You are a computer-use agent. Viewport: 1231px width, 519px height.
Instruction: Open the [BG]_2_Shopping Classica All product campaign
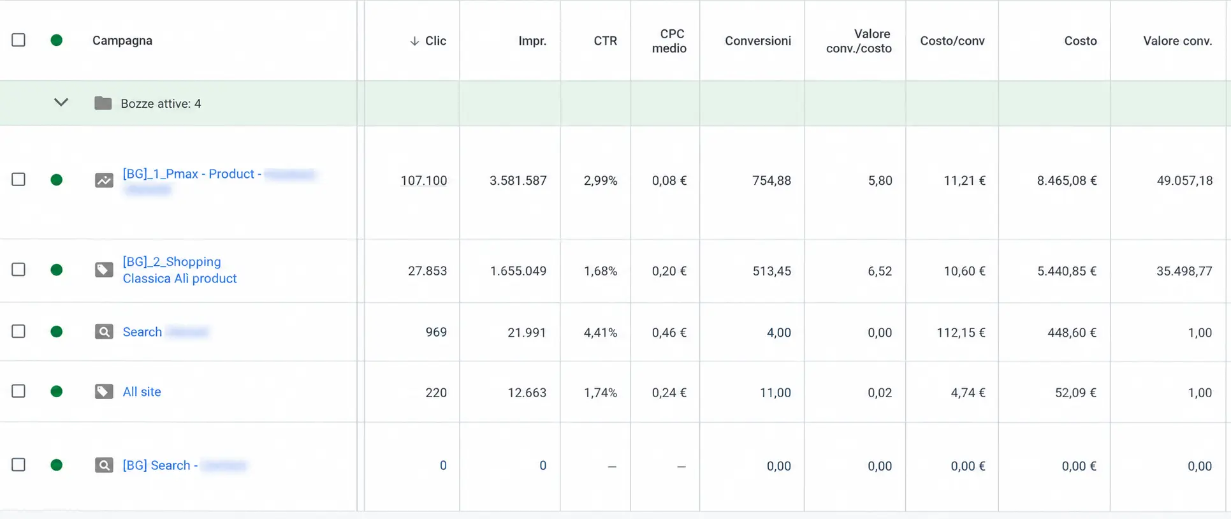[x=180, y=270]
